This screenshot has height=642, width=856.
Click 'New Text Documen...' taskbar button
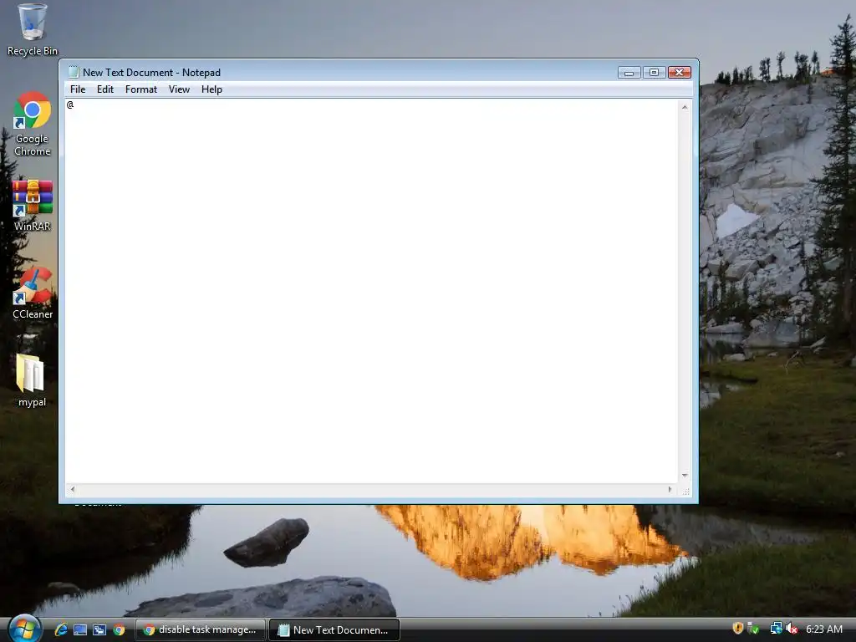pyautogui.click(x=334, y=629)
